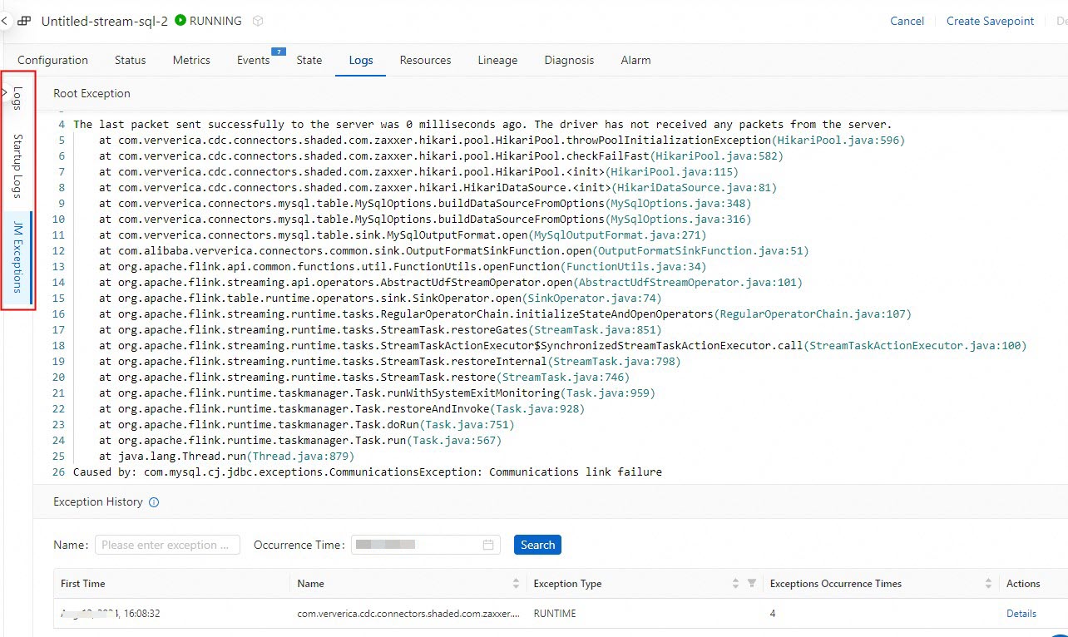Click the FunctionUtils.java:34 reference
Image resolution: width=1068 pixels, height=637 pixels.
pos(633,267)
